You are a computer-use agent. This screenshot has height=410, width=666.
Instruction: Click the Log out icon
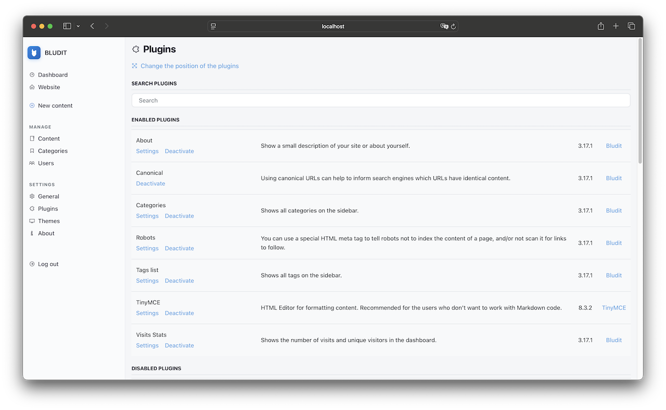(32, 264)
